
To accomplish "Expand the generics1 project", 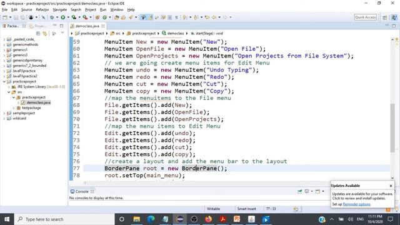I will coord(4,50).
